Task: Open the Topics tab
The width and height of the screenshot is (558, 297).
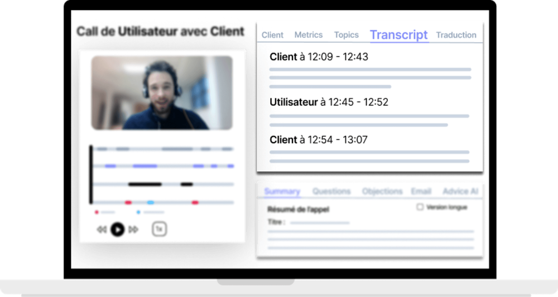Action: [347, 35]
